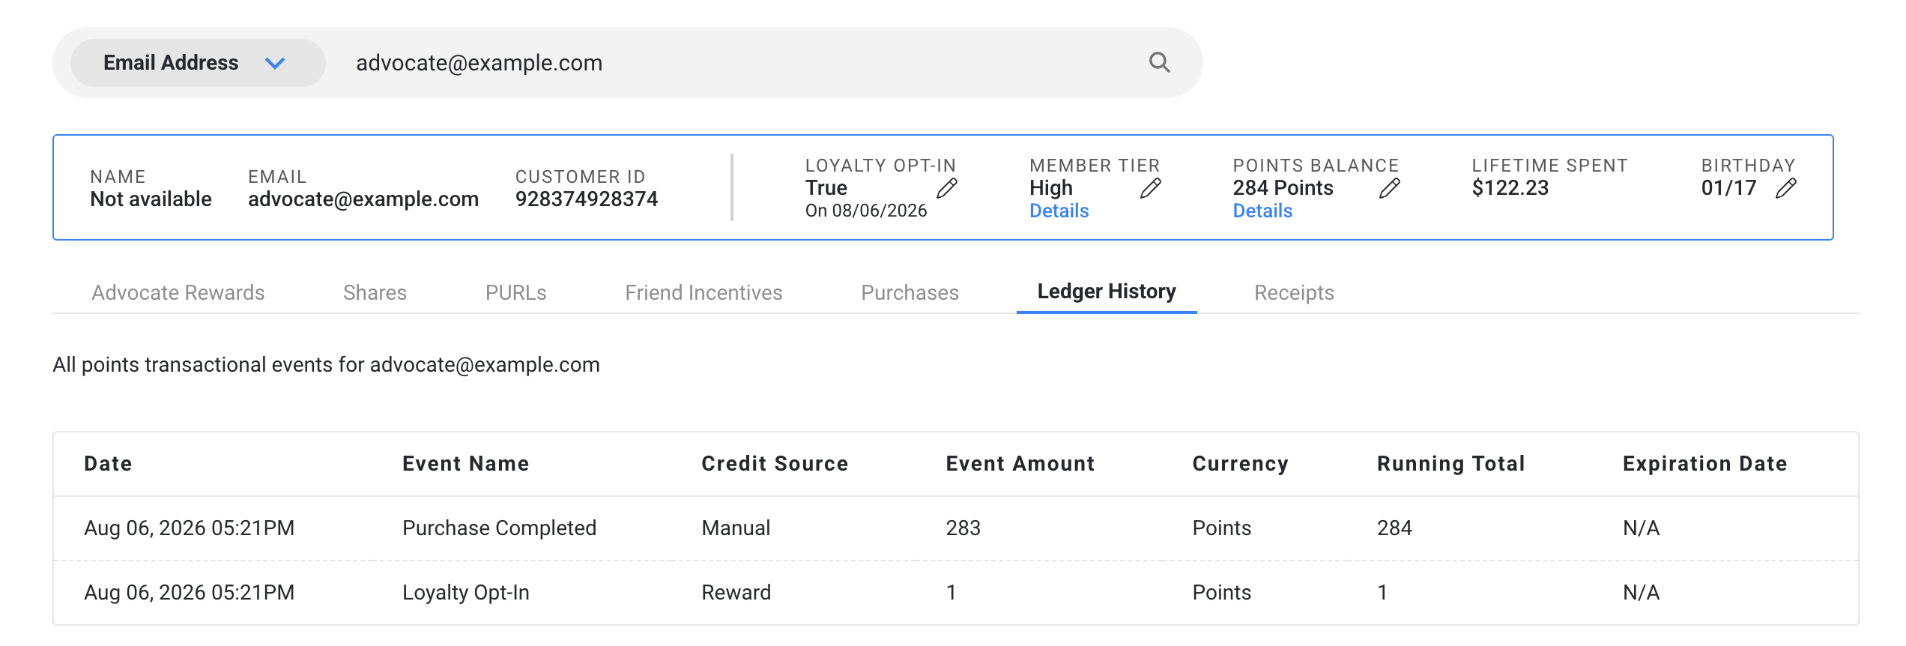Click Points currency in Loyalty Opt-In row
Image resolution: width=1906 pixels, height=646 pixels.
click(1221, 593)
